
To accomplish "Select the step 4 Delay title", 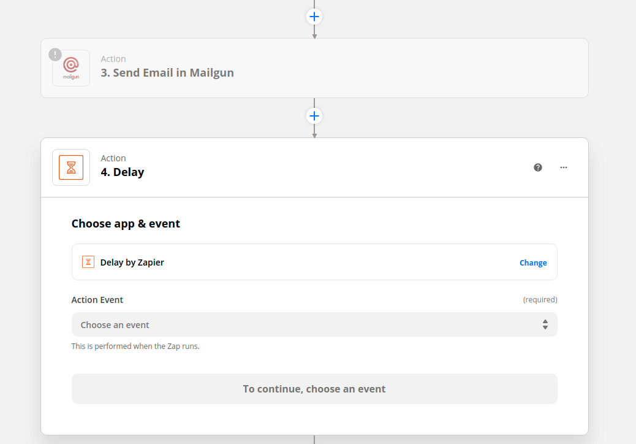I will [x=123, y=172].
